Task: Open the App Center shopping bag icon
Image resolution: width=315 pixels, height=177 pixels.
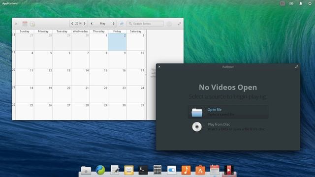Action: [x=200, y=170]
